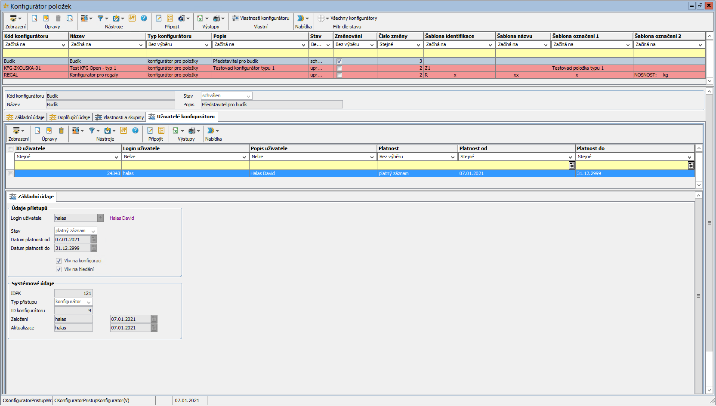716x406 pixels.
Task: Select the REGAL configurator row
Action: pos(34,75)
